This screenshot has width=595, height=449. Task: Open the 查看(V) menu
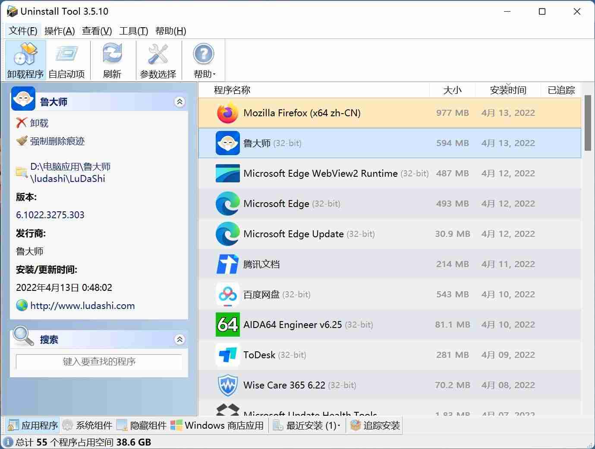[97, 31]
